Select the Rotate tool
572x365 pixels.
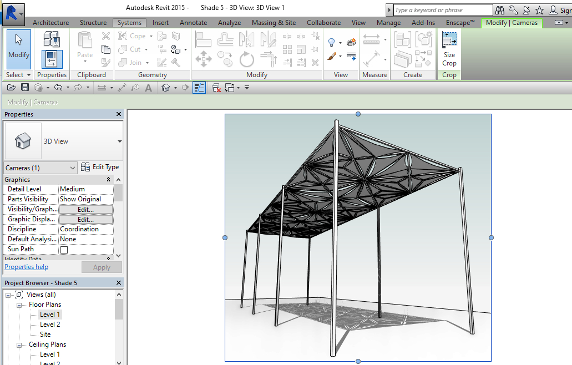click(246, 59)
